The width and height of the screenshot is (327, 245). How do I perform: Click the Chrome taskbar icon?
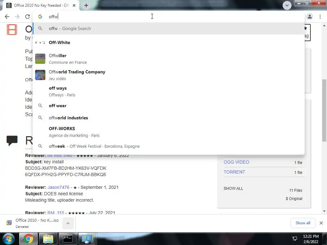(28, 239)
